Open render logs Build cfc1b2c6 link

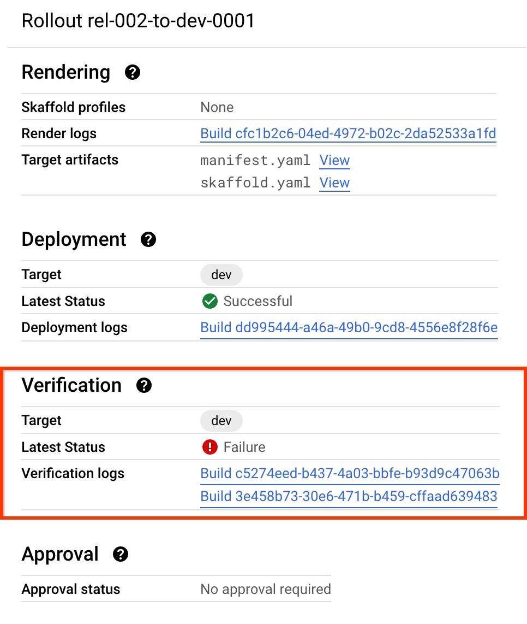[x=349, y=133]
